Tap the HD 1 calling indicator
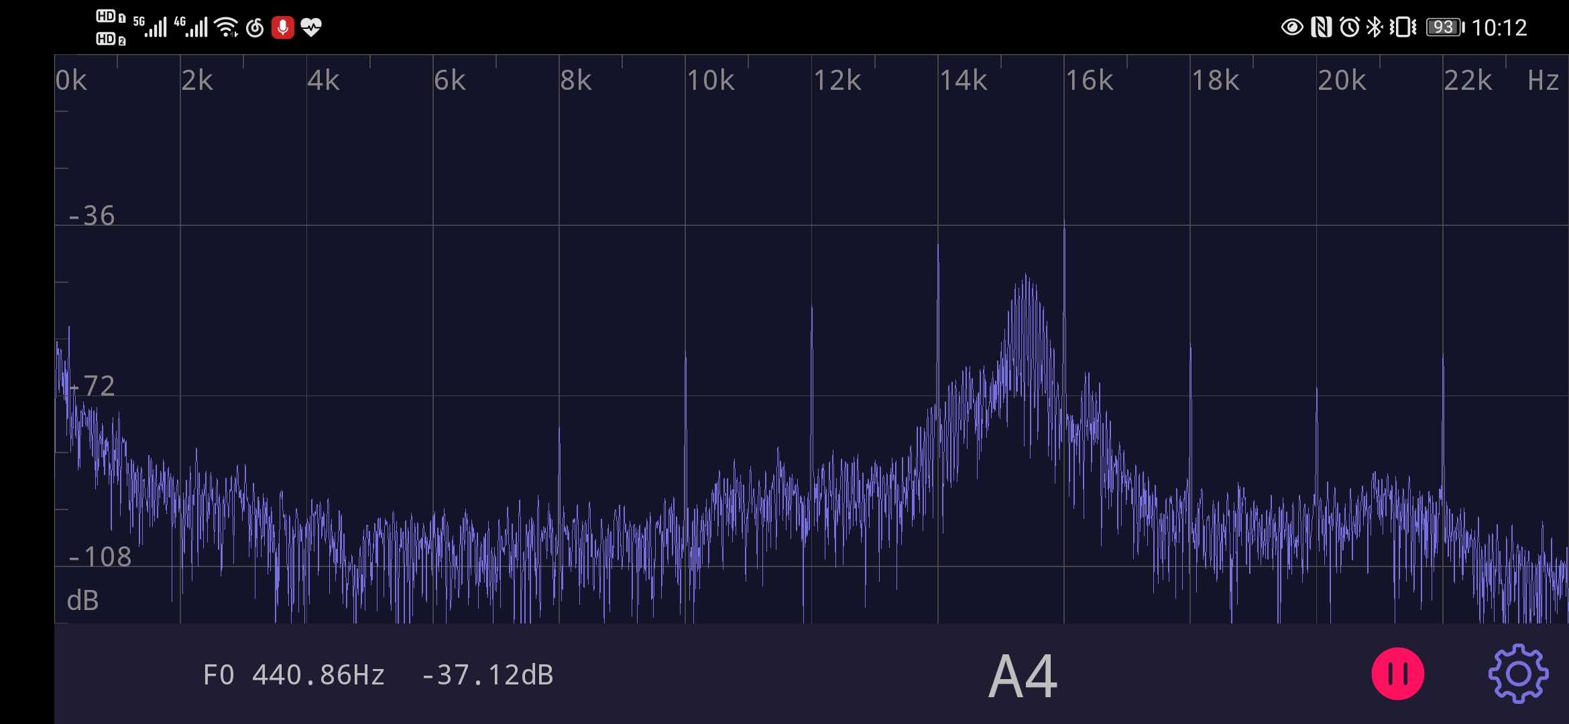 pyautogui.click(x=111, y=17)
